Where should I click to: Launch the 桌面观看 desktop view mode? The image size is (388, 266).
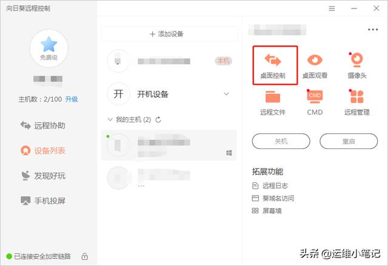(x=315, y=65)
